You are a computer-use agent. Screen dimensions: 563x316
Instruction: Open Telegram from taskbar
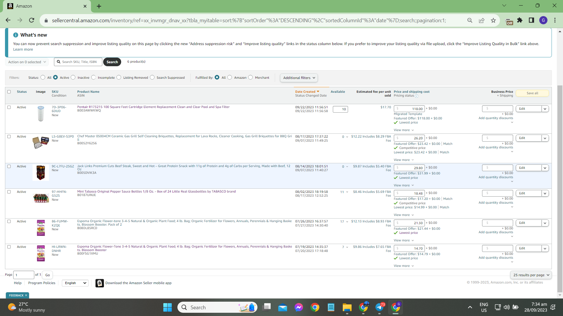(x=379, y=307)
